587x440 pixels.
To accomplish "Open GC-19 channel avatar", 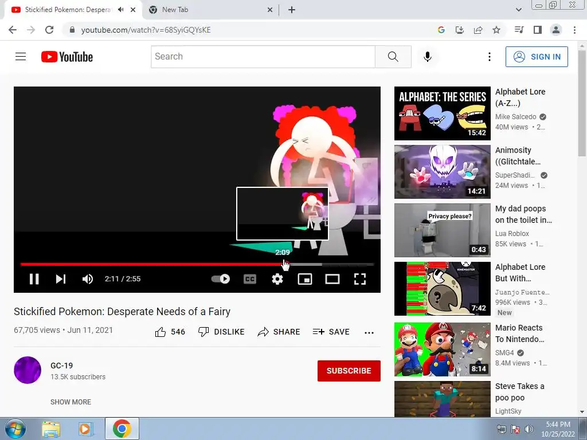I will pyautogui.click(x=28, y=370).
